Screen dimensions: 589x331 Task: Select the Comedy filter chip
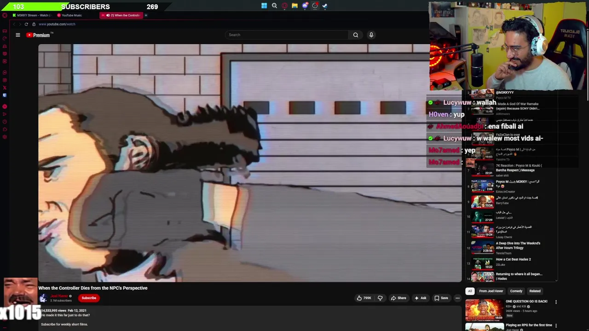(x=516, y=291)
